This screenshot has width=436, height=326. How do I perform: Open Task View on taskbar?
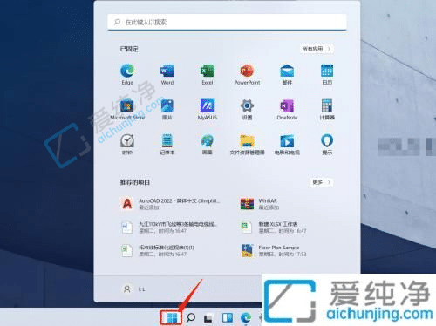coord(208,318)
